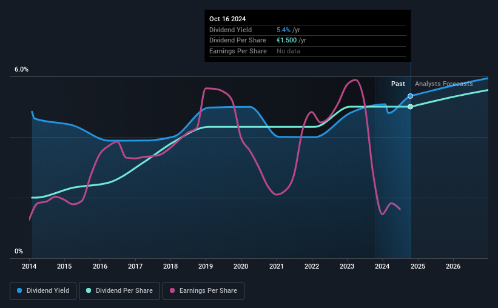Click the €1.500 dividend per share value
Viewport: 498px width, 308px height.
click(x=286, y=41)
